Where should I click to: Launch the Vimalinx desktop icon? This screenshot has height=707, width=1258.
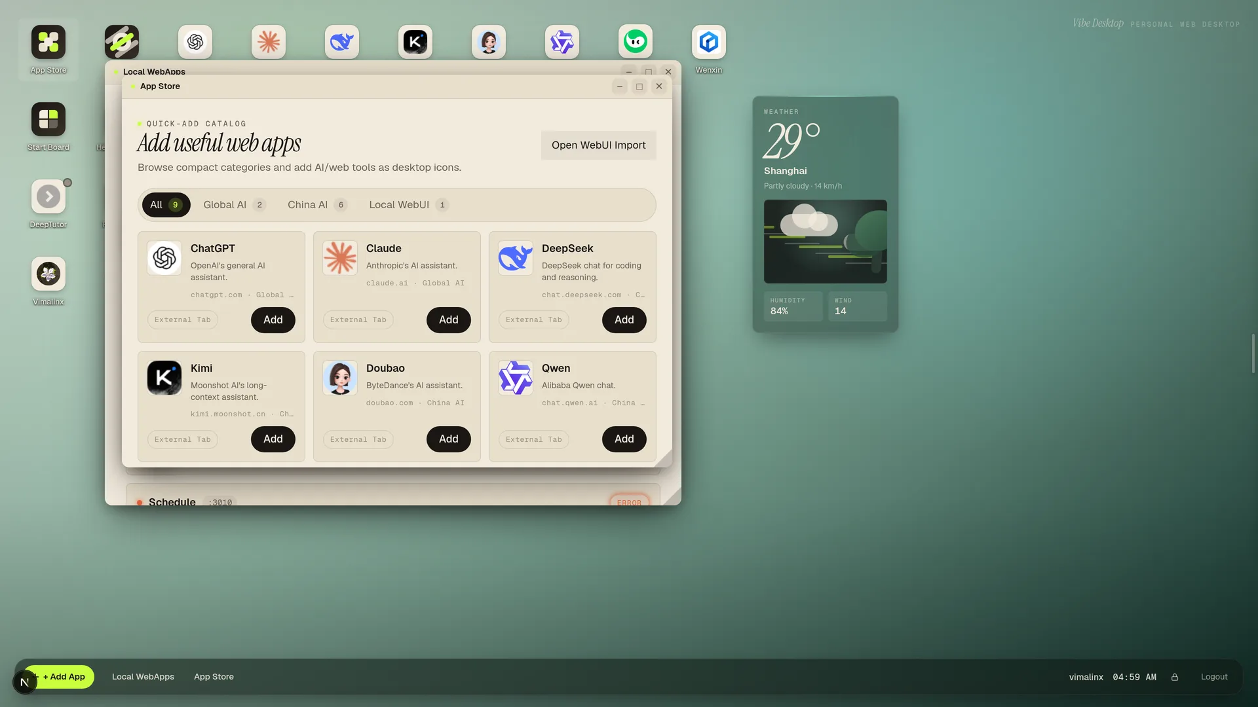point(48,274)
